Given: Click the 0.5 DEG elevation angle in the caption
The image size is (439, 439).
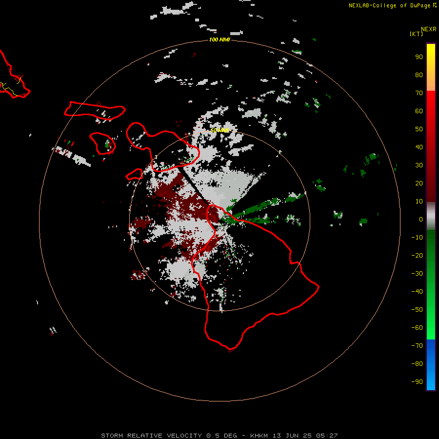Looking at the screenshot, I should [221, 436].
